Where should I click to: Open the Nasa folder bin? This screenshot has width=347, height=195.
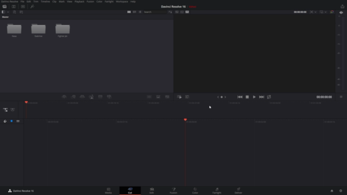[x=14, y=29]
